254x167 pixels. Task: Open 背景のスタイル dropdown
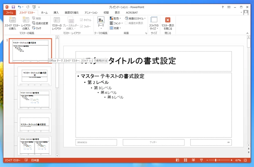(135, 18)
